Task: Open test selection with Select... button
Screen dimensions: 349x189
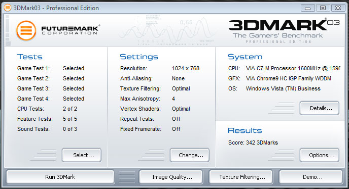Action: coord(82,155)
